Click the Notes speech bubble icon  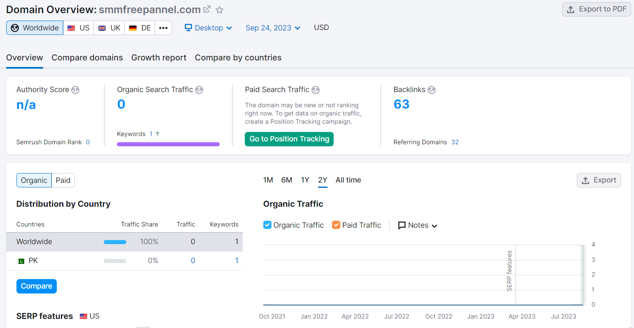coord(402,225)
